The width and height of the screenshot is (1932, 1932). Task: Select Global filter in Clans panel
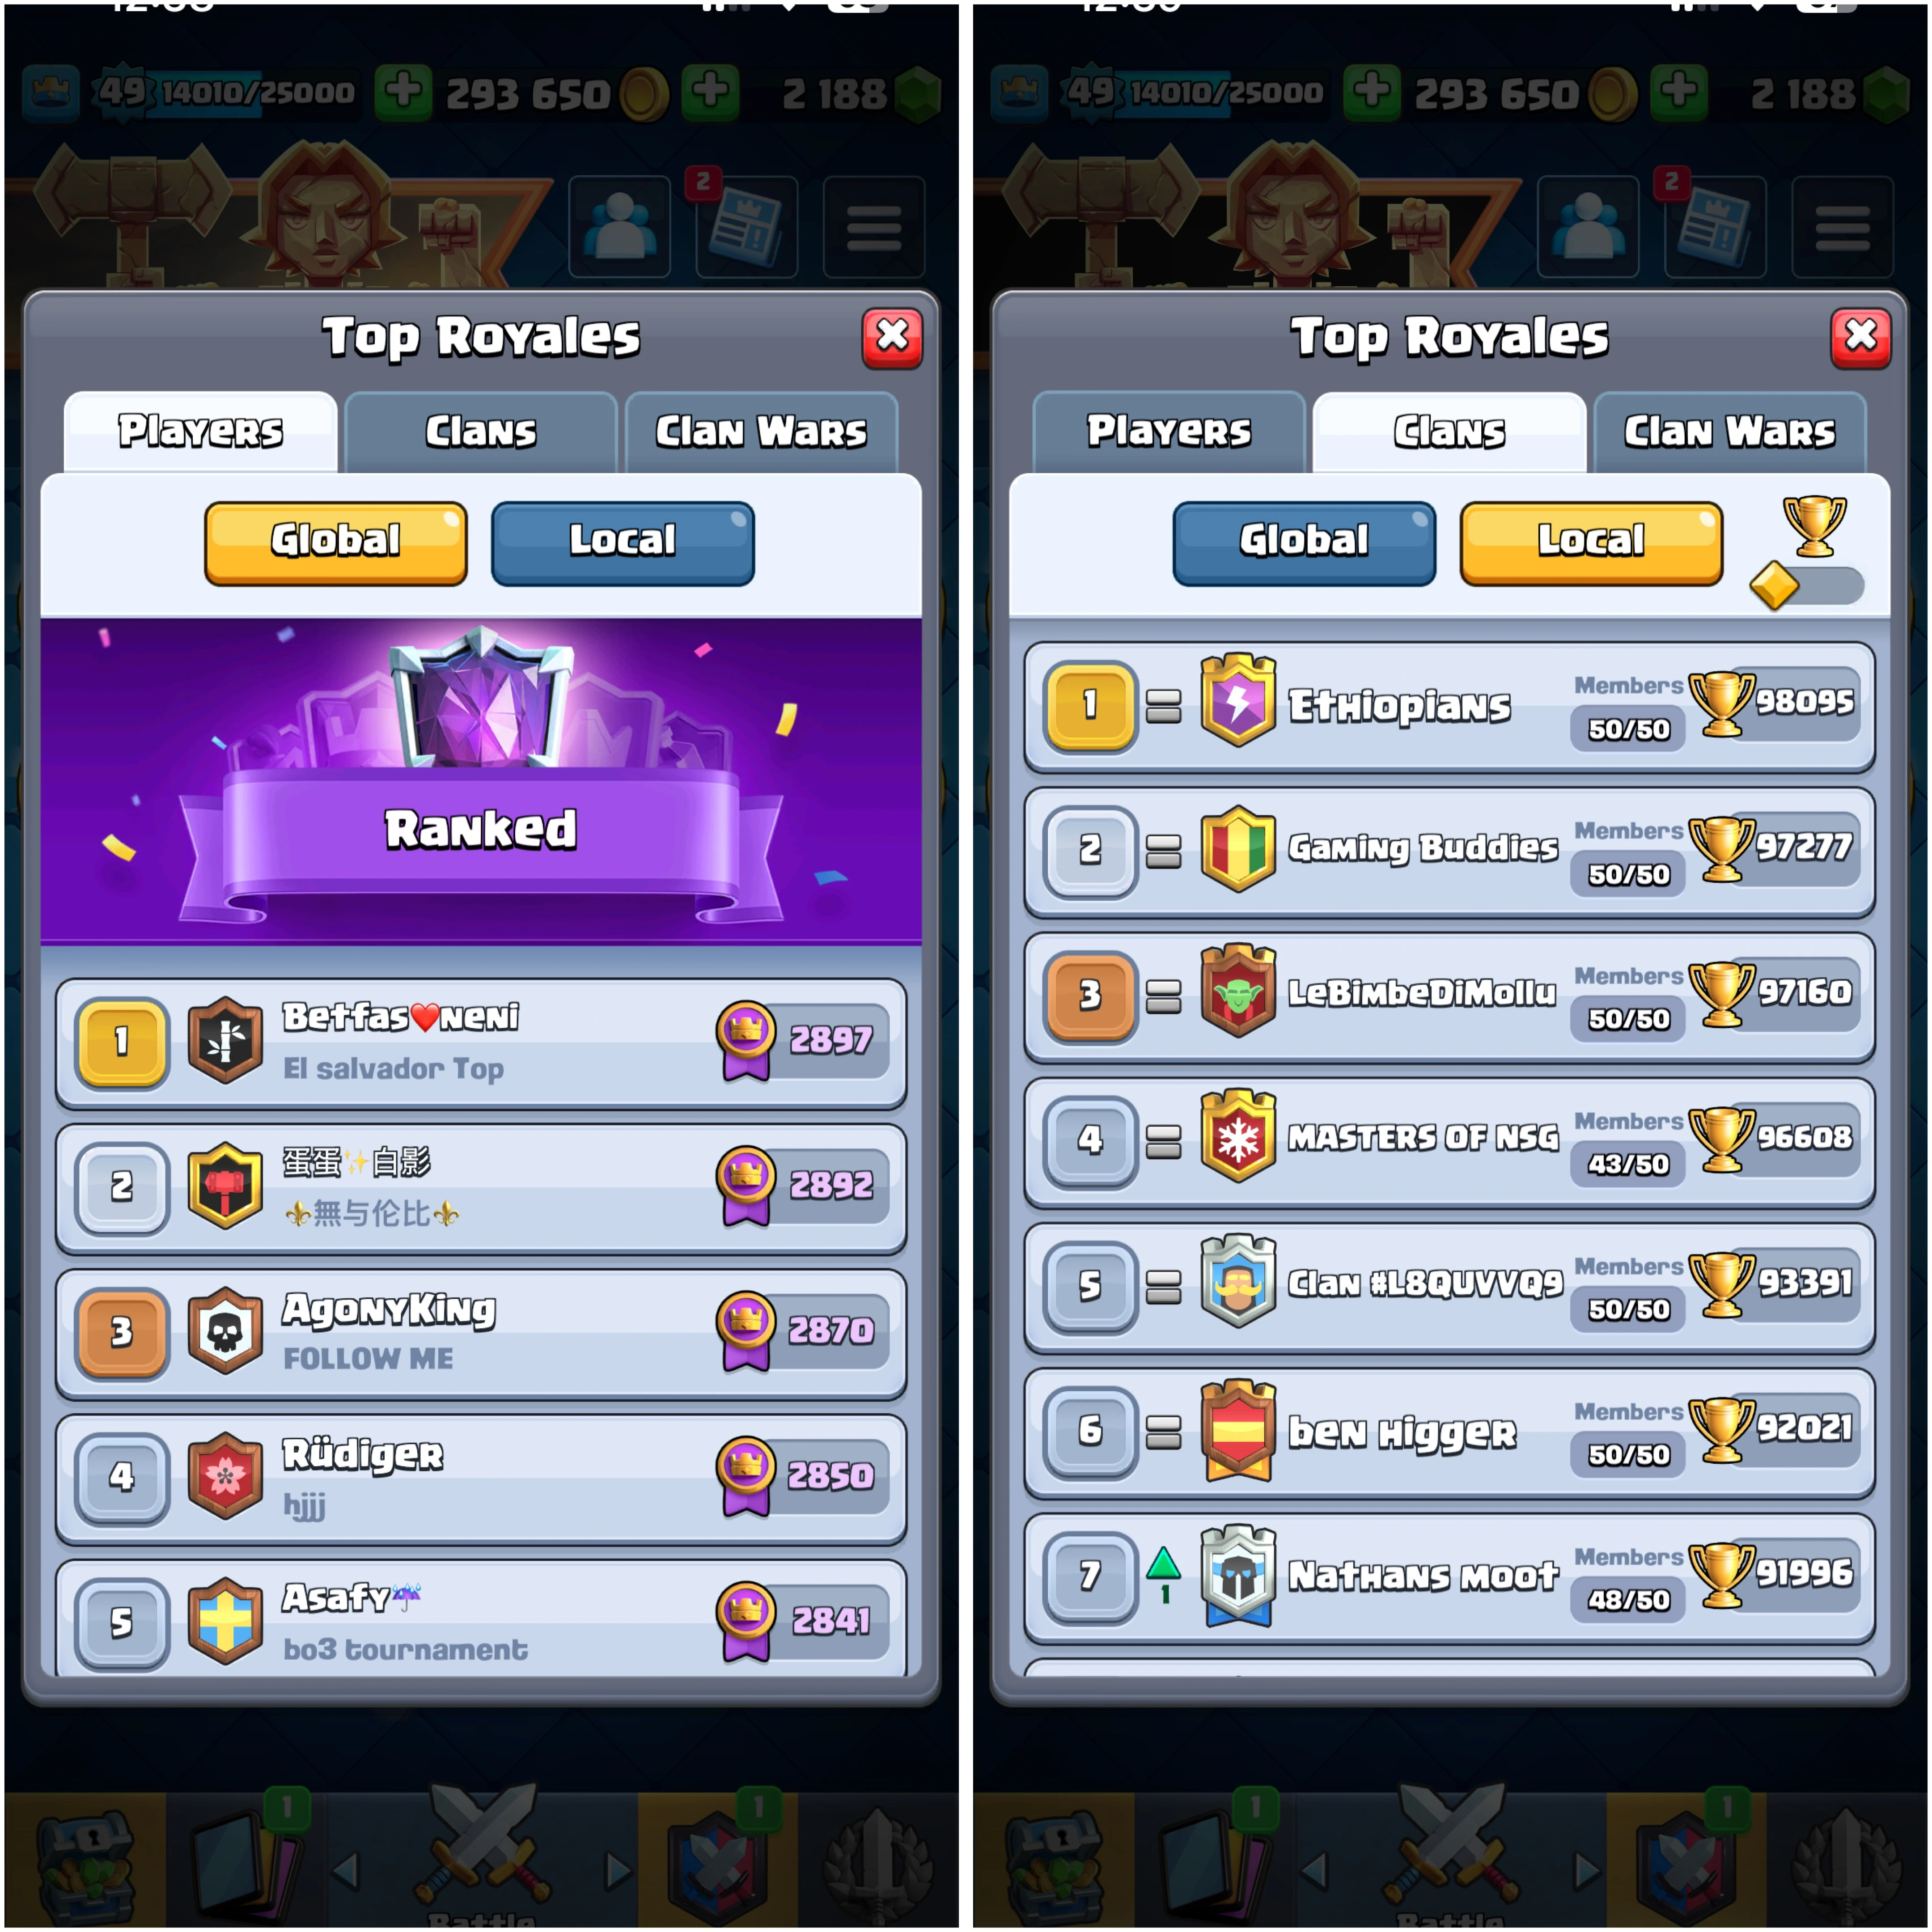[1304, 542]
